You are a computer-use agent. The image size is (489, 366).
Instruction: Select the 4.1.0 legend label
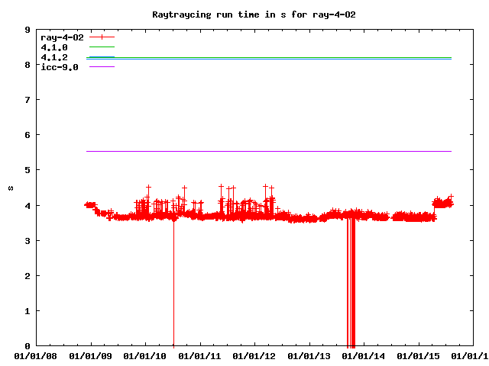tap(54, 47)
